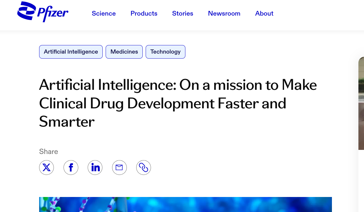Click the Share label
The image size is (364, 212).
pyautogui.click(x=49, y=152)
